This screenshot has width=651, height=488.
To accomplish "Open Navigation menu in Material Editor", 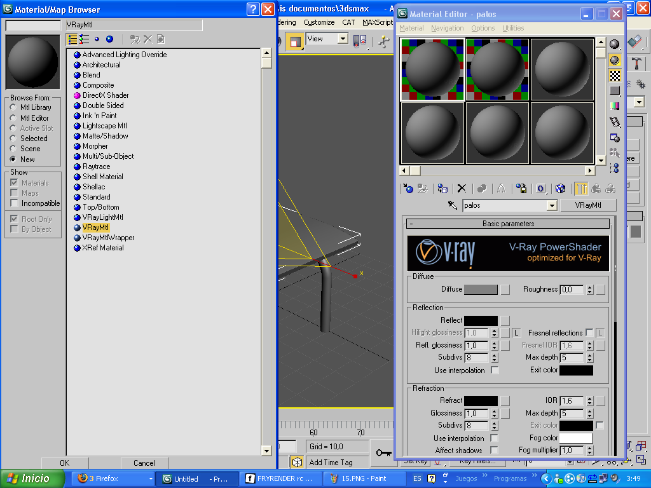I will [447, 28].
